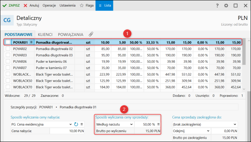The height and width of the screenshot is (142, 251).
Task: Click the grid scroll-up arrow
Action: pyautogui.click(x=248, y=41)
